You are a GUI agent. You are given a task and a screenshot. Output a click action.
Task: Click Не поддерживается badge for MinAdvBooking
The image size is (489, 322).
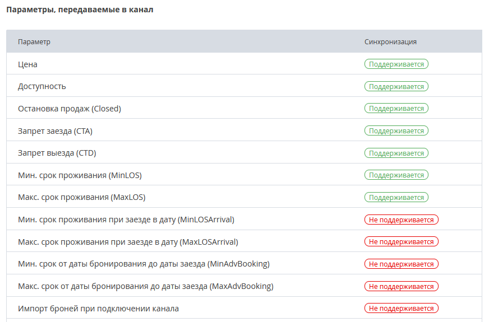[x=402, y=264]
